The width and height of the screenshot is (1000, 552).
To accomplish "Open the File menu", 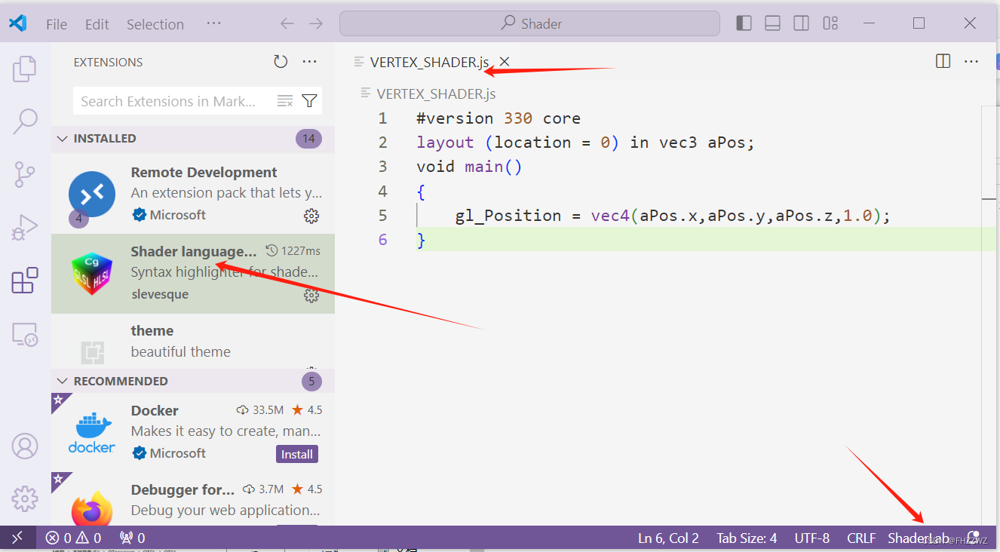I will (x=57, y=24).
